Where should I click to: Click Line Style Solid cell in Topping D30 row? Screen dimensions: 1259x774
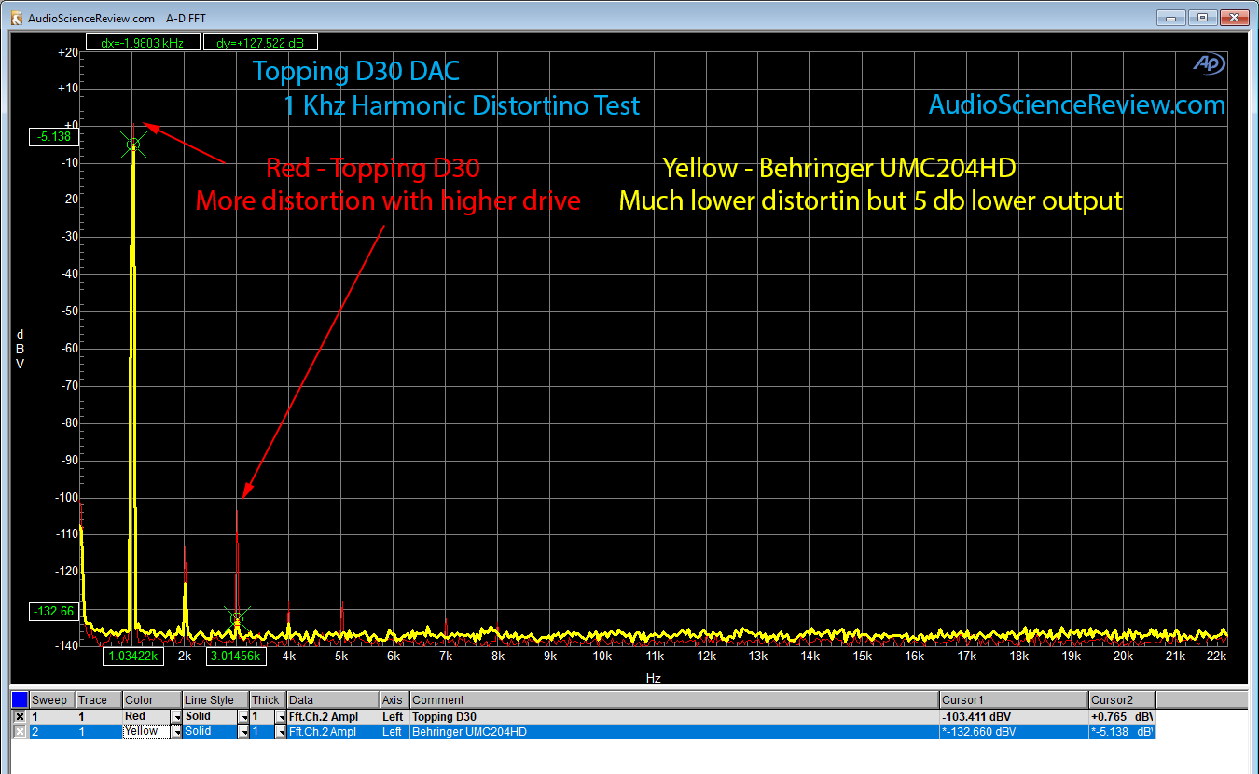210,716
